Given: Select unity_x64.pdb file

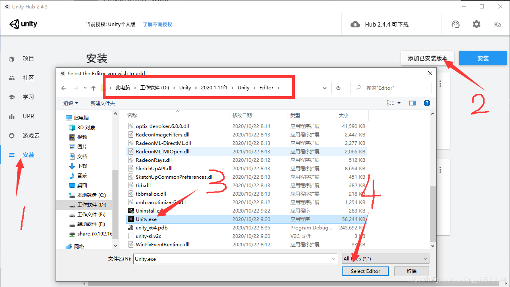Looking at the screenshot, I should pos(246,228).
